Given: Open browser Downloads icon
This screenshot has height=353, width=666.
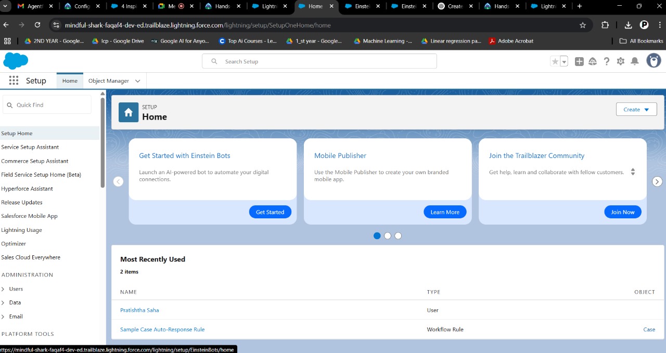Looking at the screenshot, I should point(628,25).
